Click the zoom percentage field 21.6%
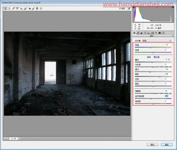 click(14, 139)
